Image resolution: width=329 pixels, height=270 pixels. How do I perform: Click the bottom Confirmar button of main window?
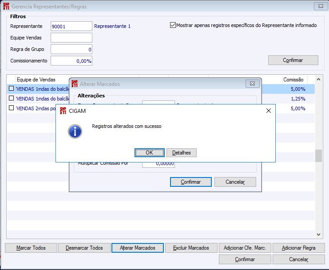tap(245, 259)
